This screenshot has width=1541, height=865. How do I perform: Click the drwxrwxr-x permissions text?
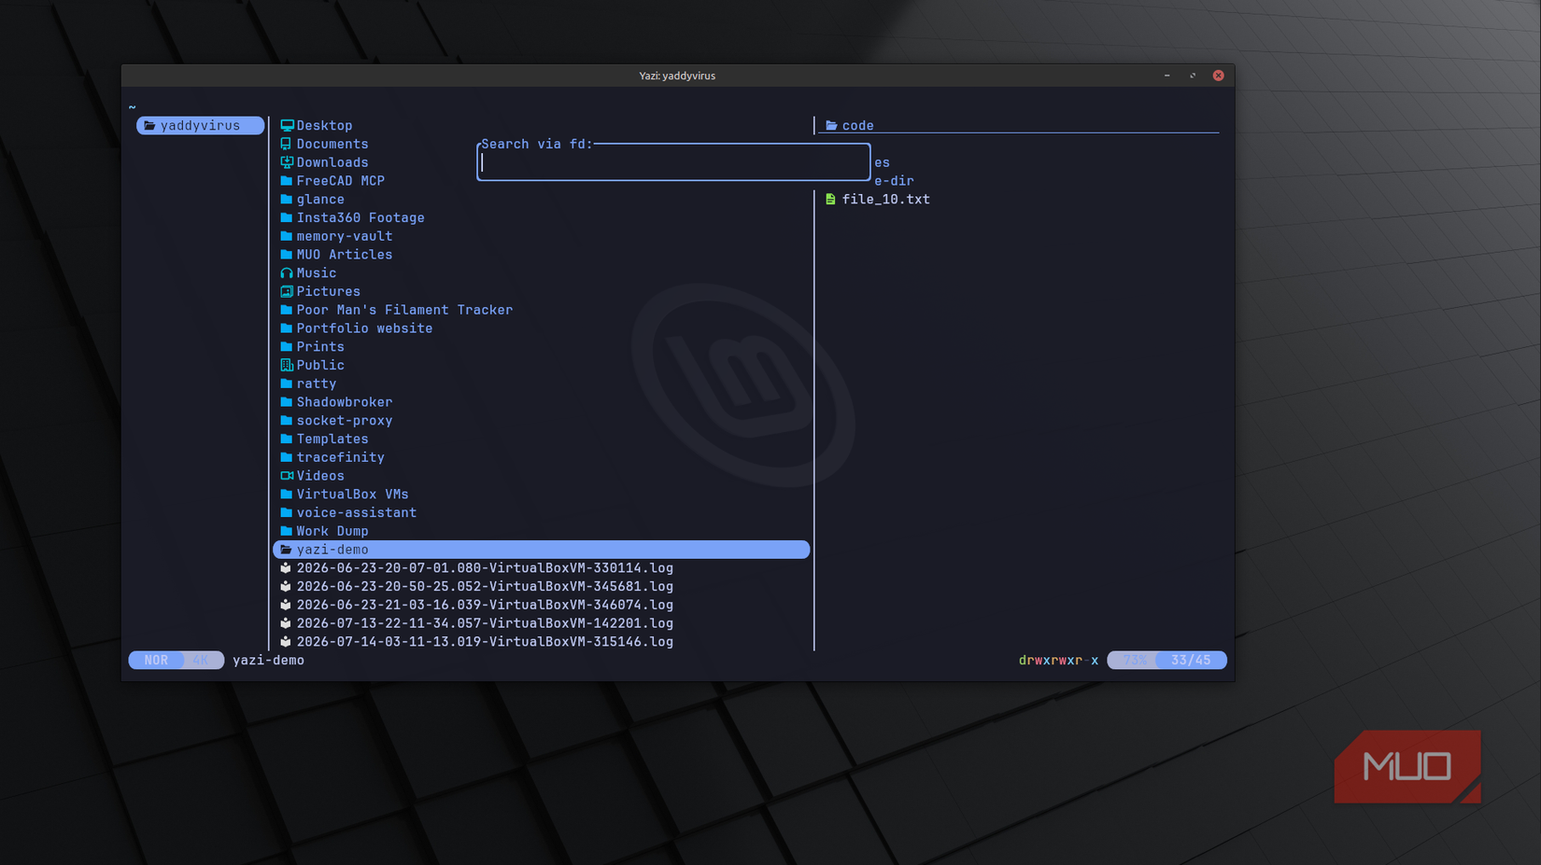[x=1059, y=661]
